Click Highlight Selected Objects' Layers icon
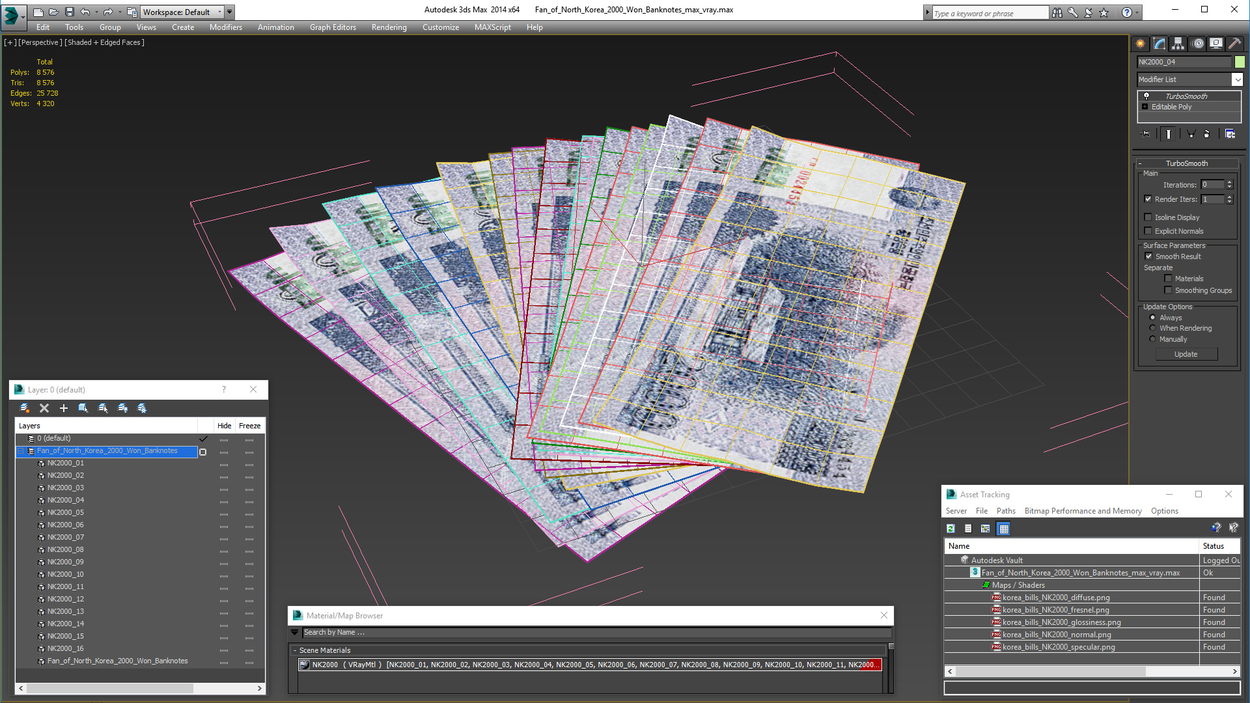The image size is (1250, 703). click(103, 408)
